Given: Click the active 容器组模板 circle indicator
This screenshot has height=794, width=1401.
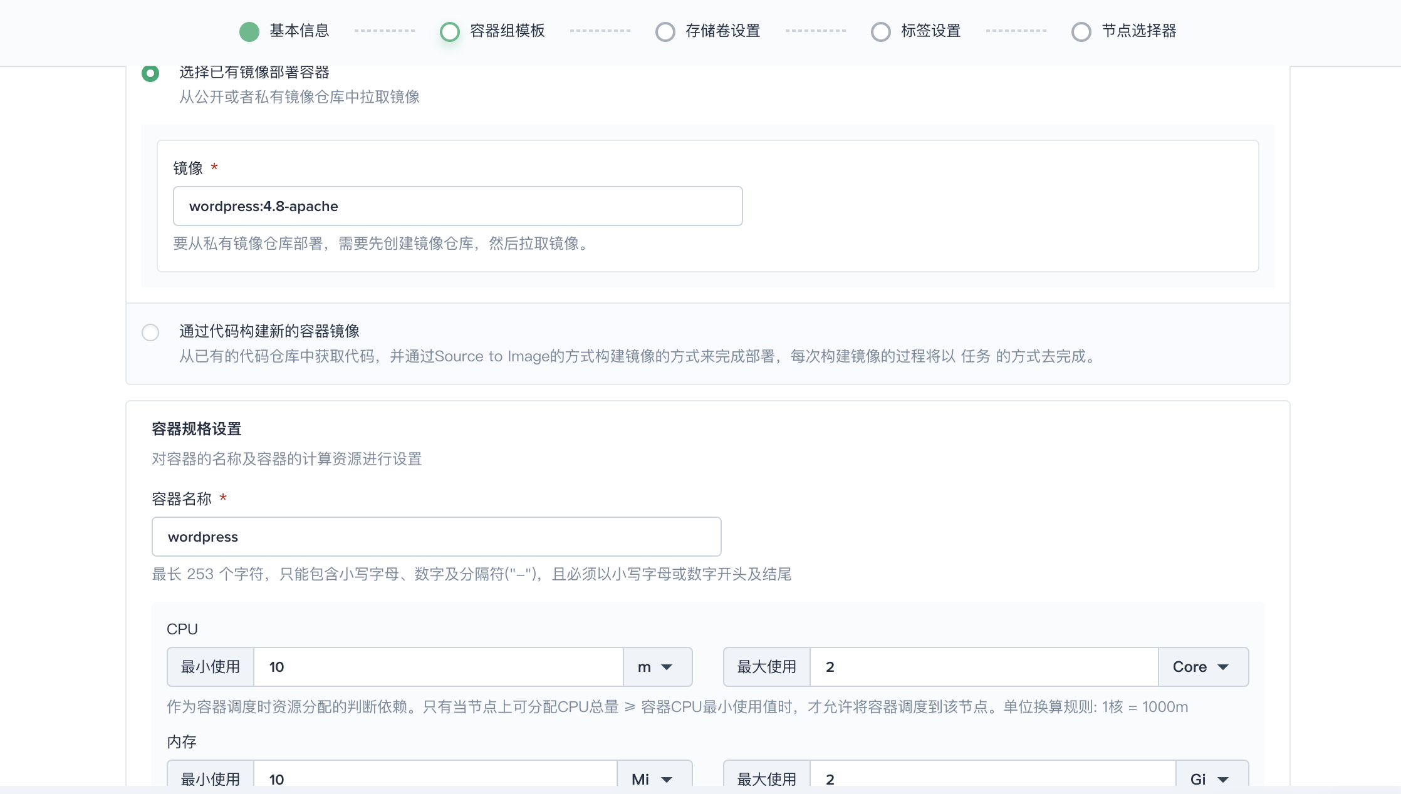Looking at the screenshot, I should tap(449, 31).
